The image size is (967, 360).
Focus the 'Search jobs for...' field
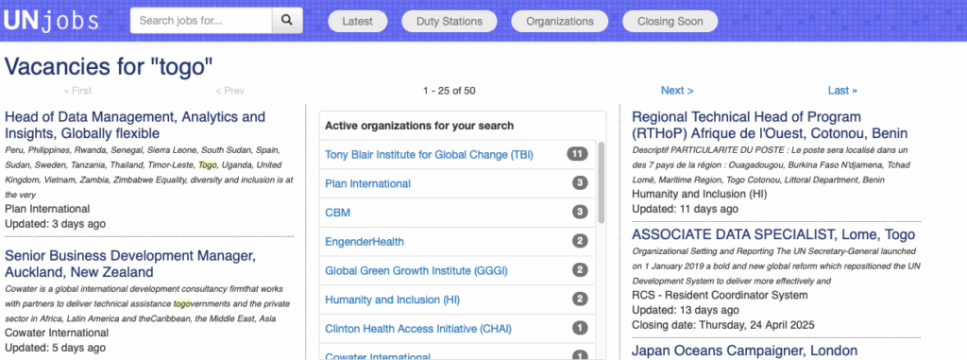pyautogui.click(x=201, y=21)
